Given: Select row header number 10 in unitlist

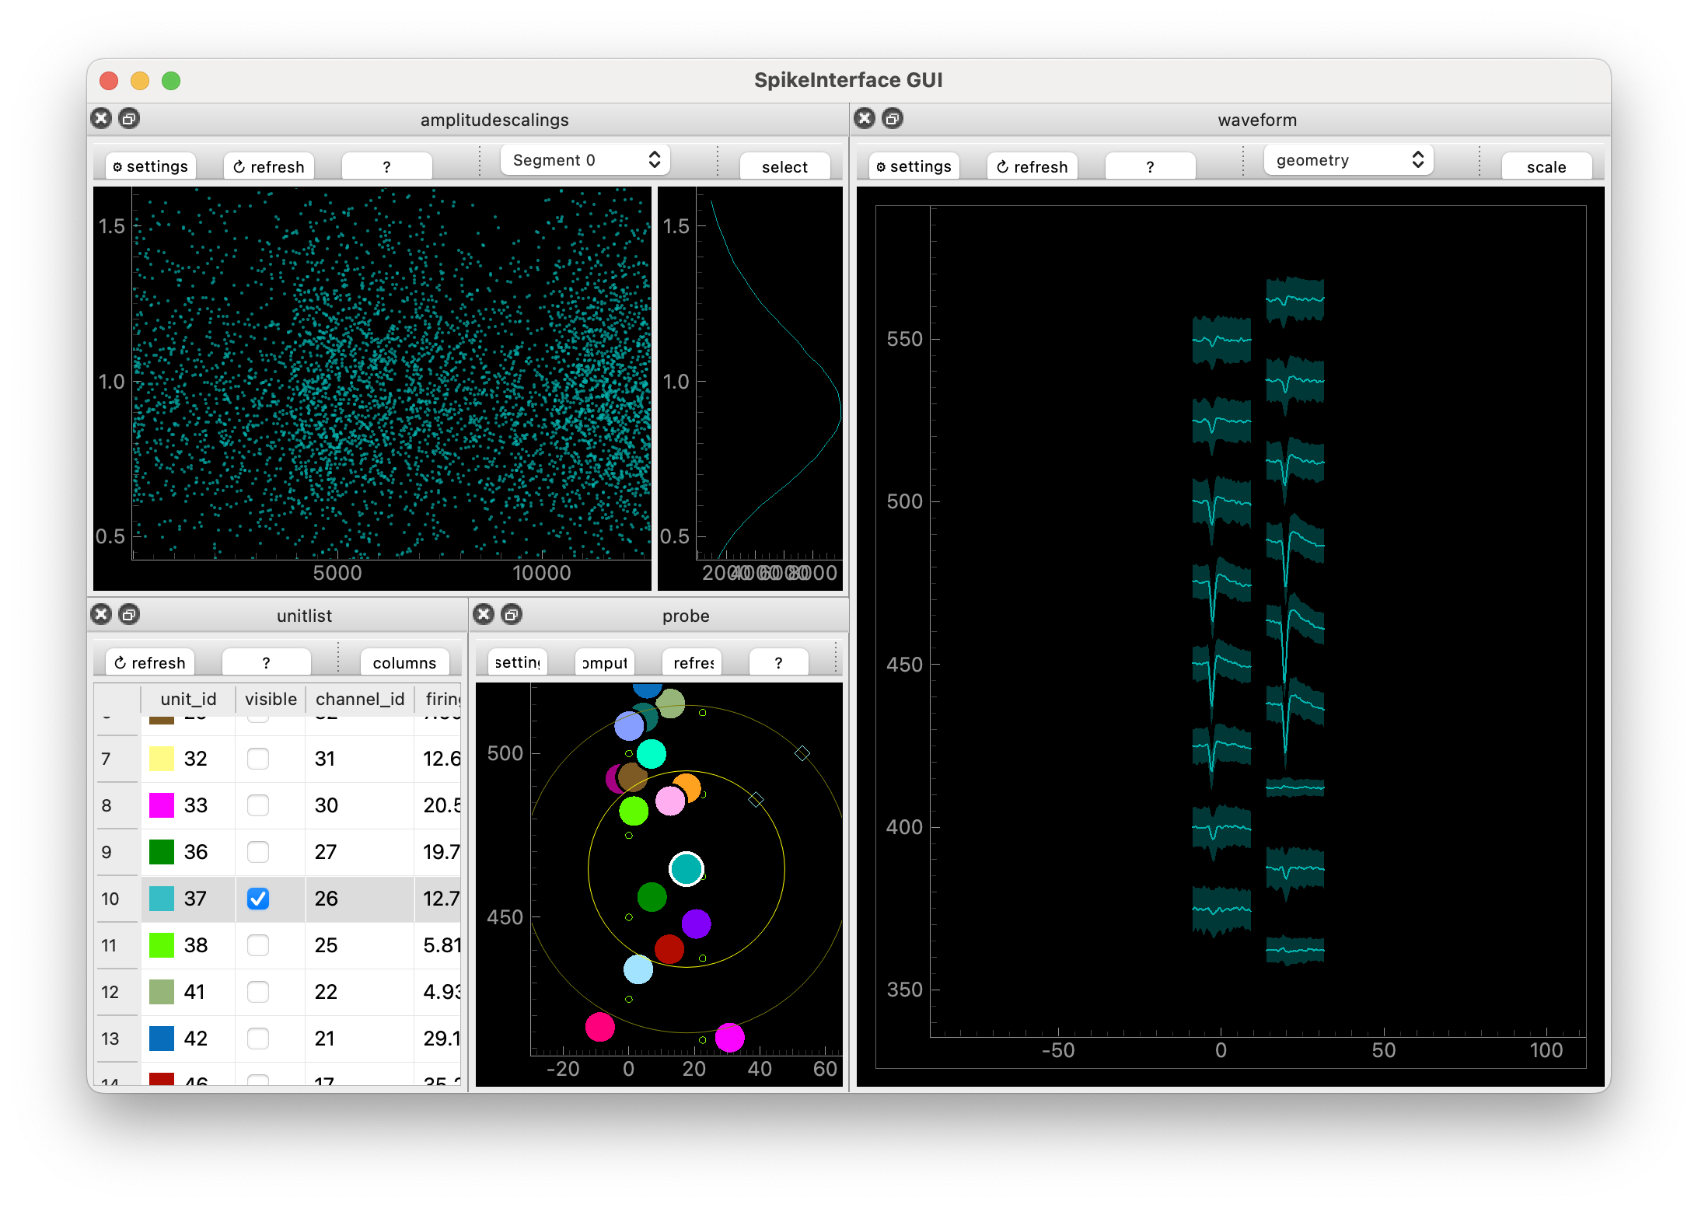Looking at the screenshot, I should tap(117, 899).
